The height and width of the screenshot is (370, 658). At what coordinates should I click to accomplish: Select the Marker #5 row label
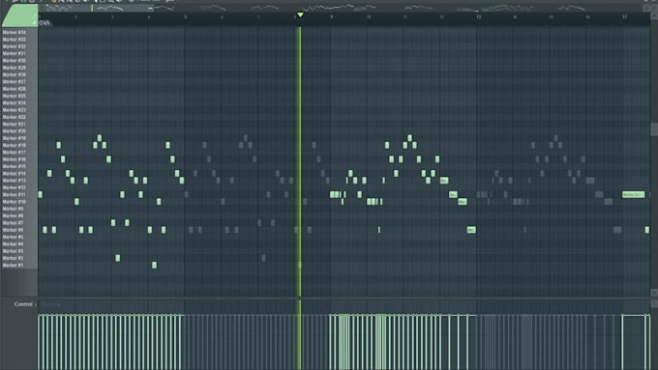coord(13,237)
